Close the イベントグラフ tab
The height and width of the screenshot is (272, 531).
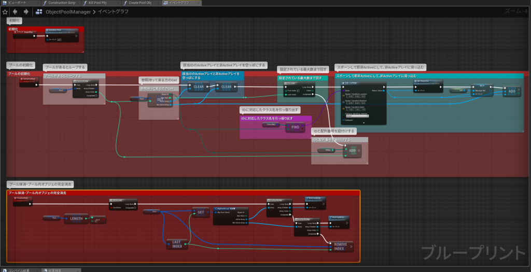[x=199, y=3]
